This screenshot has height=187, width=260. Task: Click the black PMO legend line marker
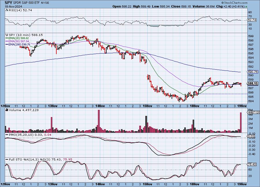(x=7, y=135)
